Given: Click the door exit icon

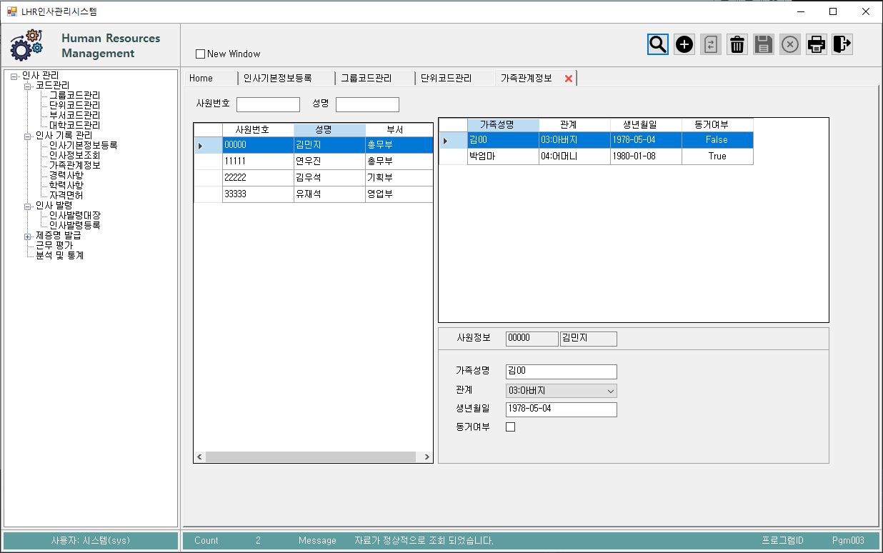Looking at the screenshot, I should coord(842,44).
